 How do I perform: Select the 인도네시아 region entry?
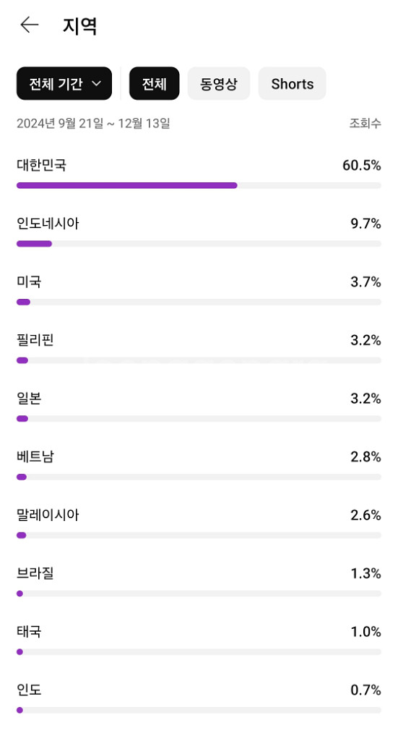199,232
